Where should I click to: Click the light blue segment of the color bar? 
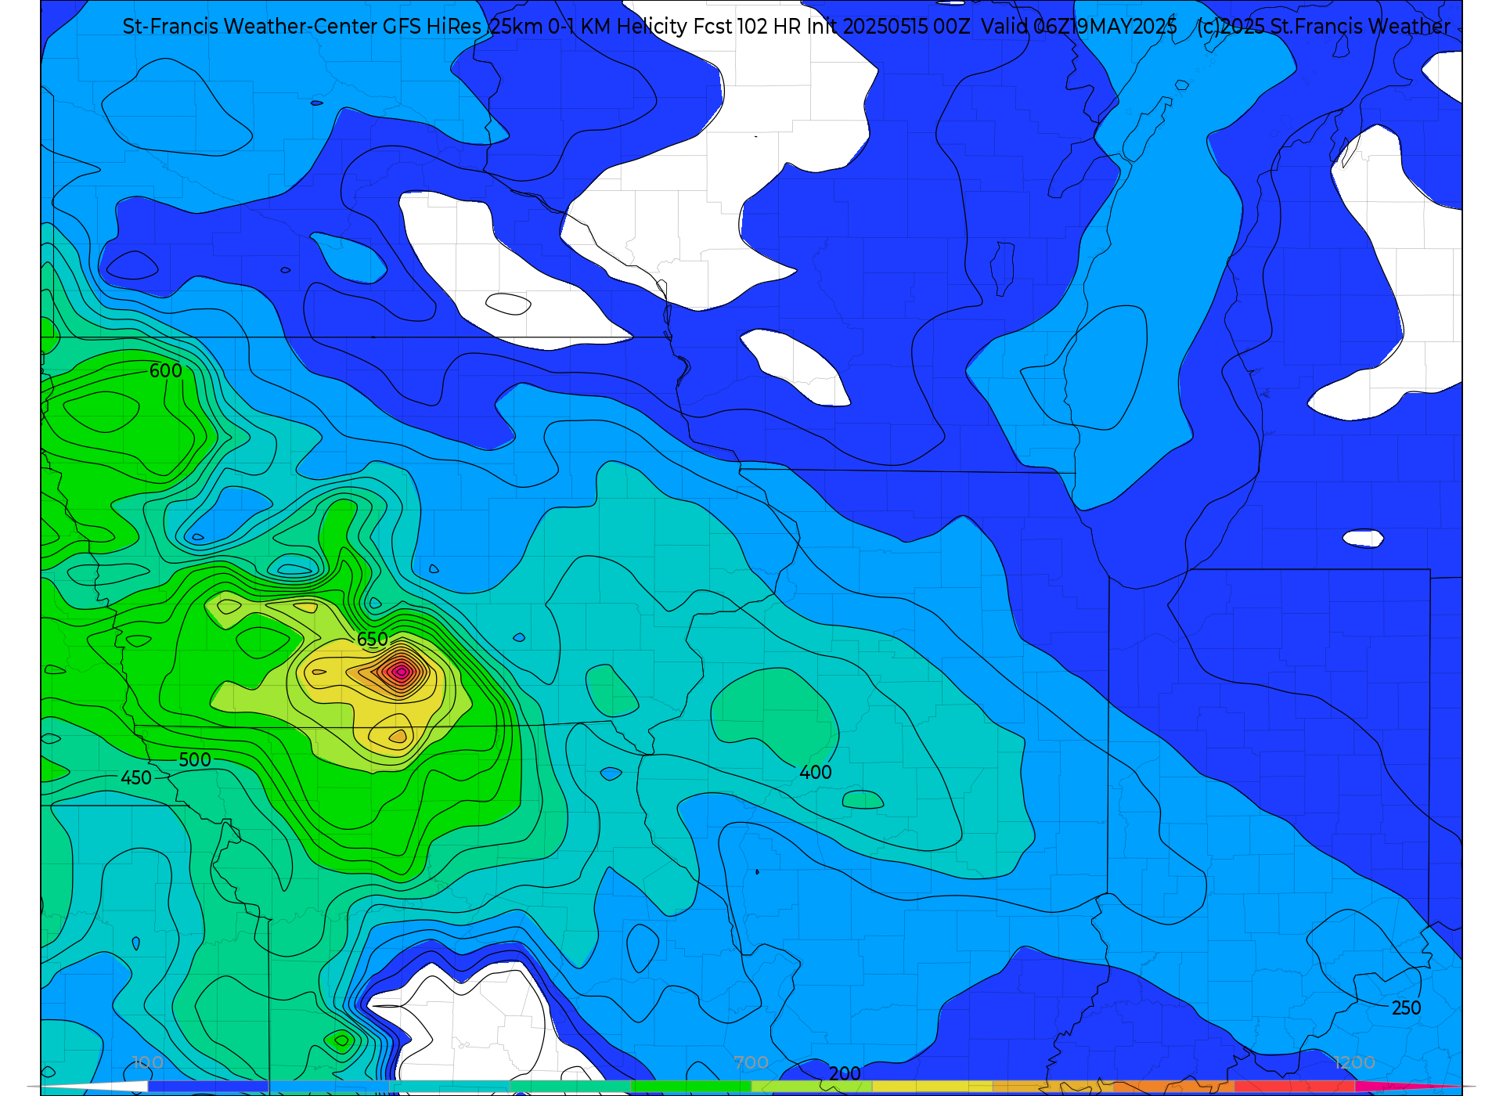click(x=329, y=1087)
